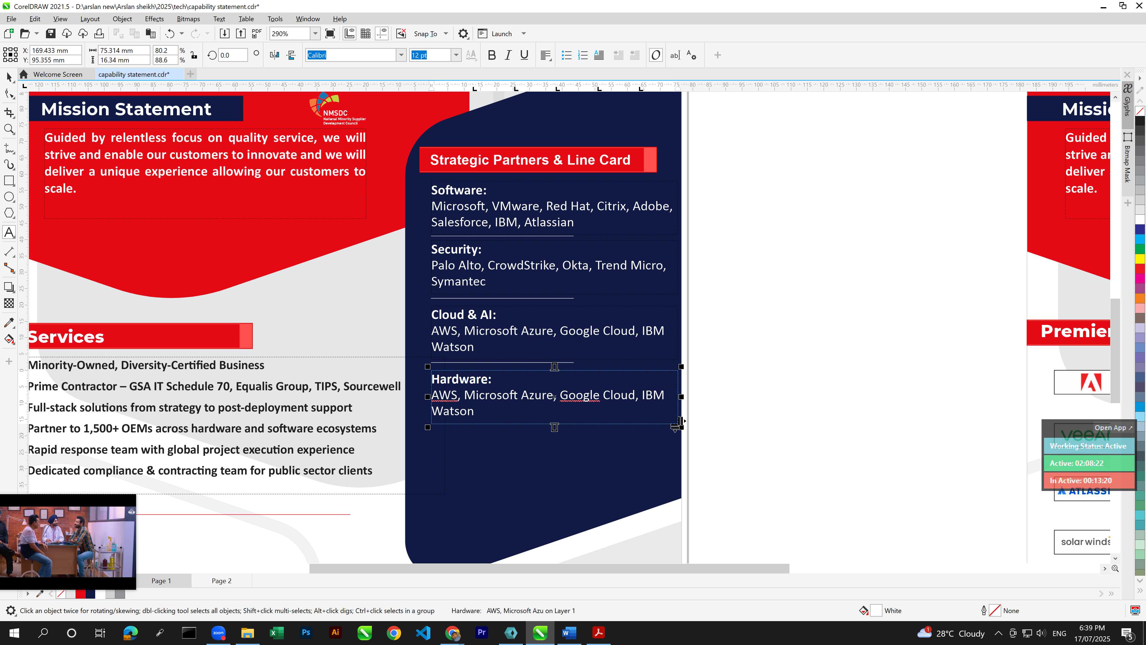Select the Zoom tool in toolbox
The width and height of the screenshot is (1146, 645).
pyautogui.click(x=9, y=129)
